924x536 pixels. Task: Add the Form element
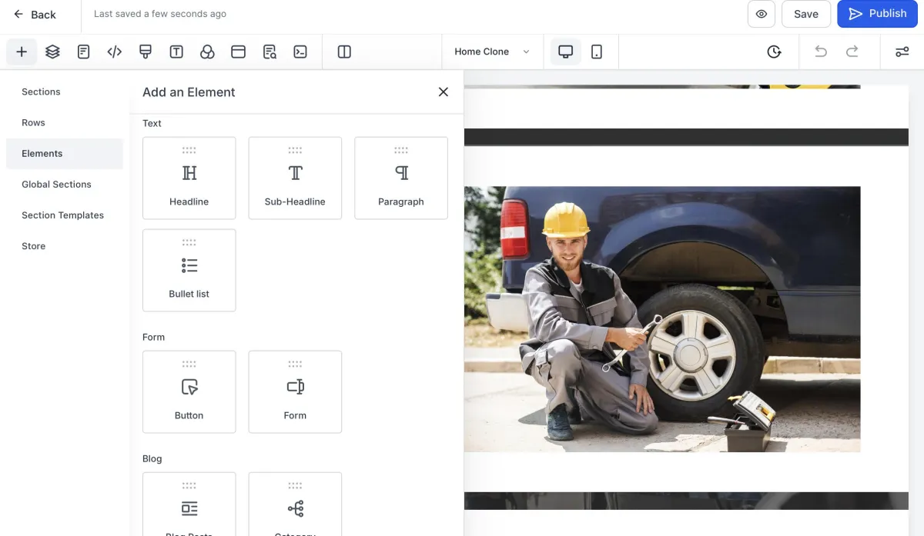(x=295, y=392)
